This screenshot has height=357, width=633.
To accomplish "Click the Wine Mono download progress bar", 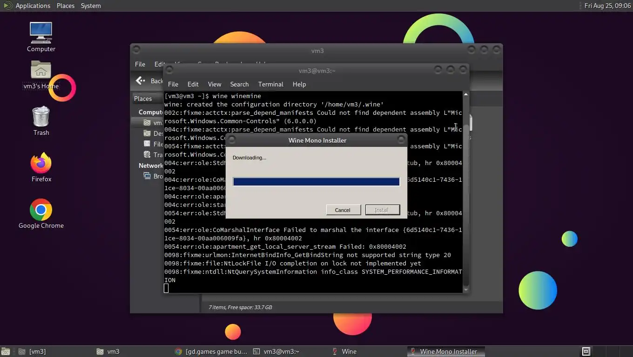I will [316, 181].
